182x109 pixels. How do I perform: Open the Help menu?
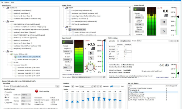click(12, 2)
